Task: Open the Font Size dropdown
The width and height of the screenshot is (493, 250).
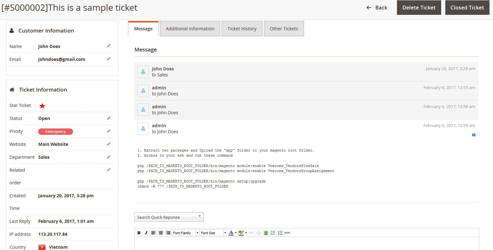Action: tap(213, 233)
